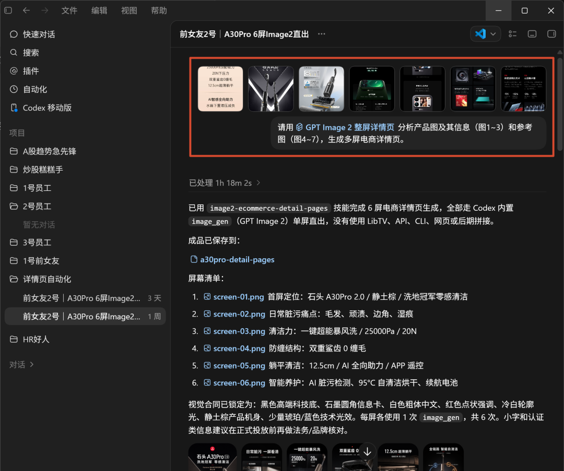Open the a30pro-detail-pages folder link
The height and width of the screenshot is (471, 564).
[x=232, y=259]
